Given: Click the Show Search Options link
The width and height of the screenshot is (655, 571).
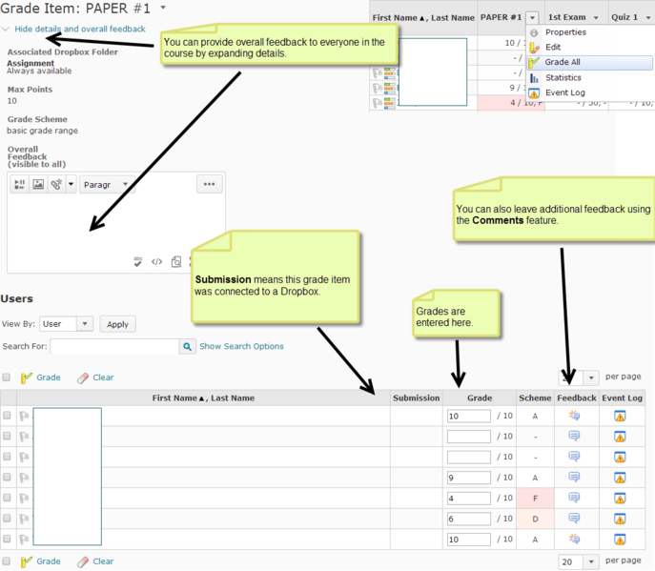Looking at the screenshot, I should pyautogui.click(x=241, y=346).
